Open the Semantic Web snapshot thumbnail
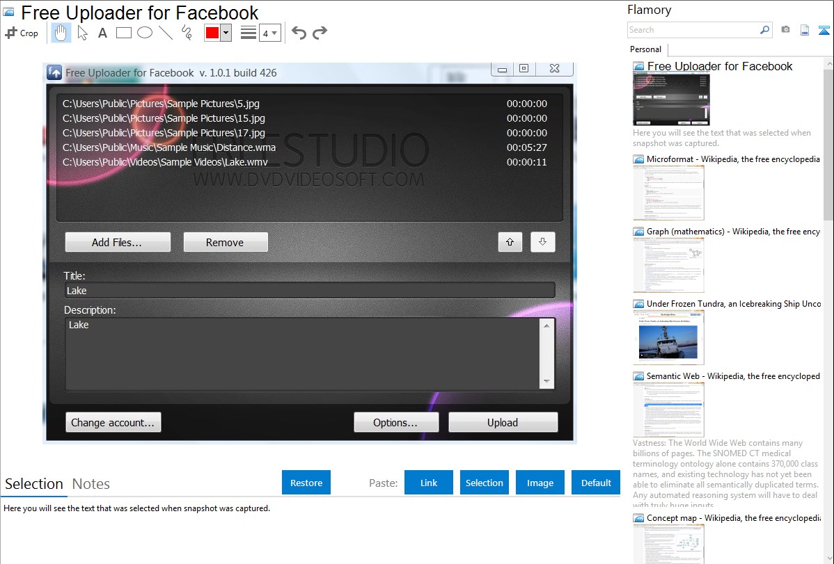Image resolution: width=834 pixels, height=564 pixels. (x=668, y=410)
